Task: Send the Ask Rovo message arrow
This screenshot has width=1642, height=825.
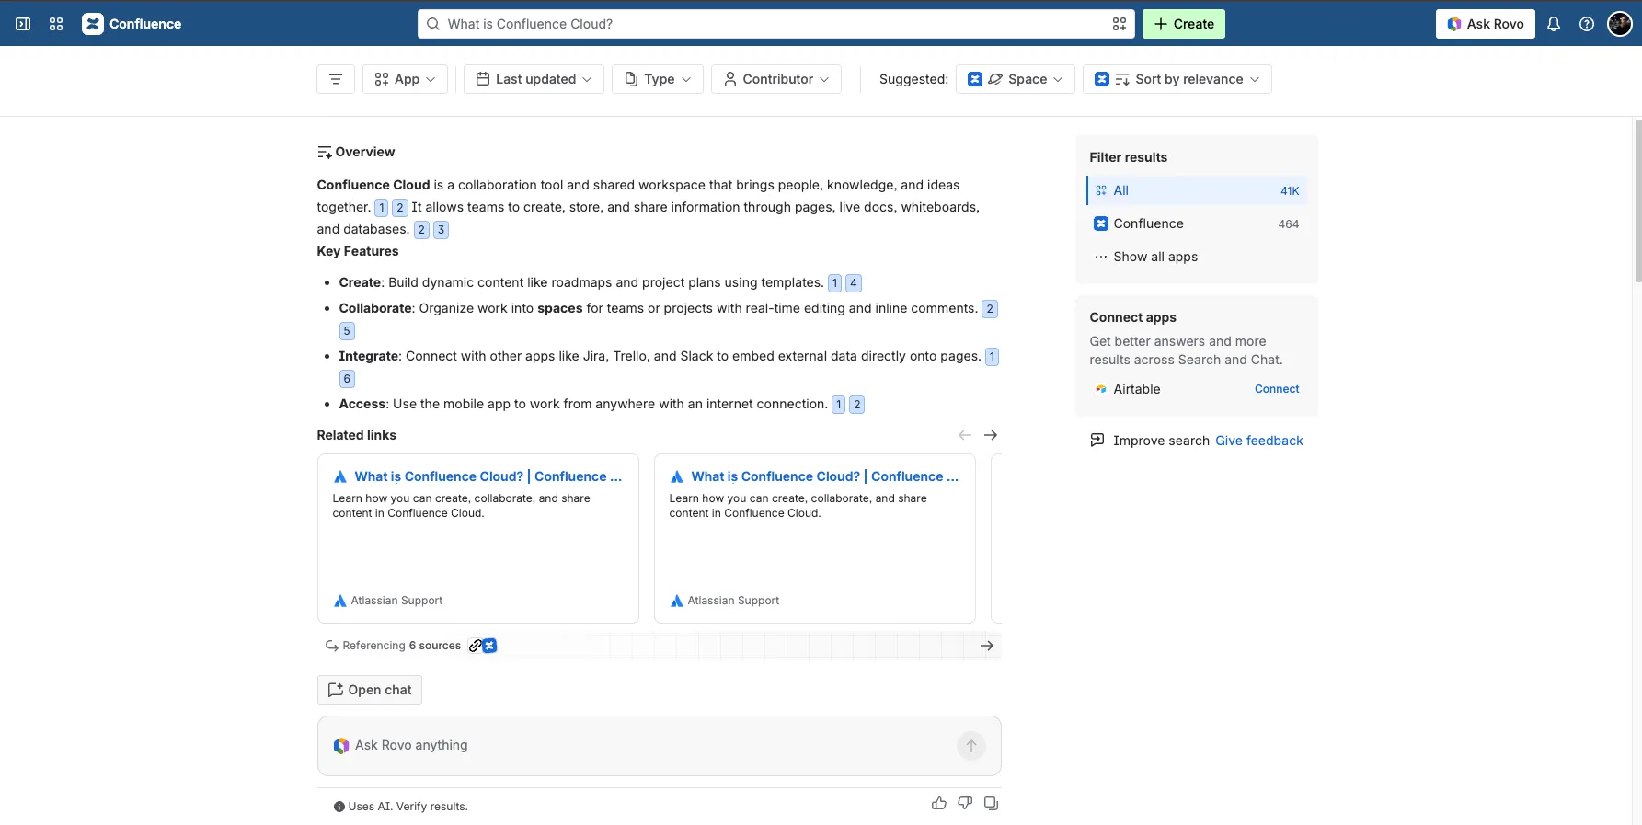Action: click(x=971, y=746)
